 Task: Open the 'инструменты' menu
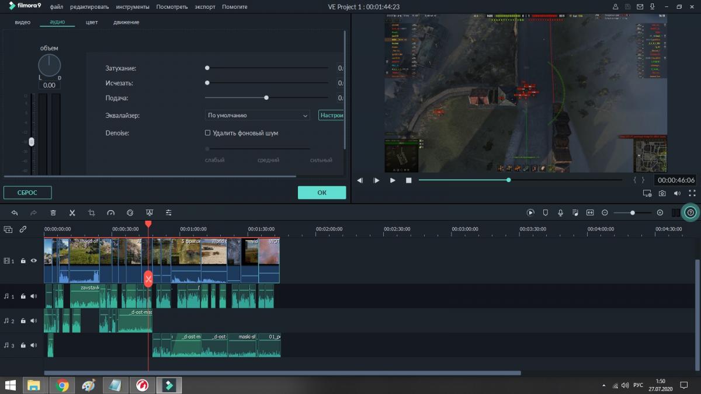(x=132, y=7)
